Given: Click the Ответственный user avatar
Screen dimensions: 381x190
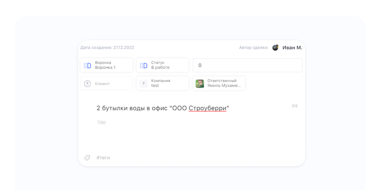Looking at the screenshot, I should point(200,84).
